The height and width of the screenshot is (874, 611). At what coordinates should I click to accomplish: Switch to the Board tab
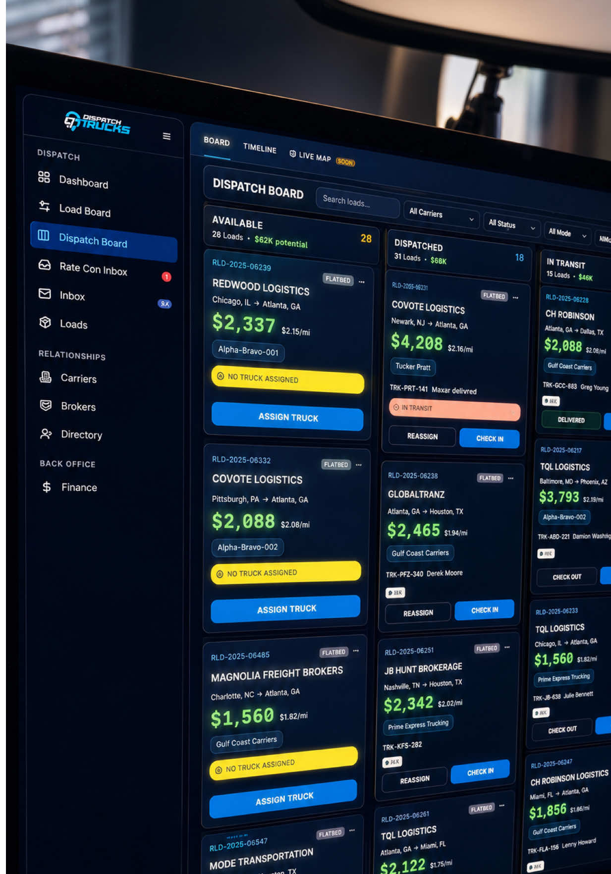217,142
